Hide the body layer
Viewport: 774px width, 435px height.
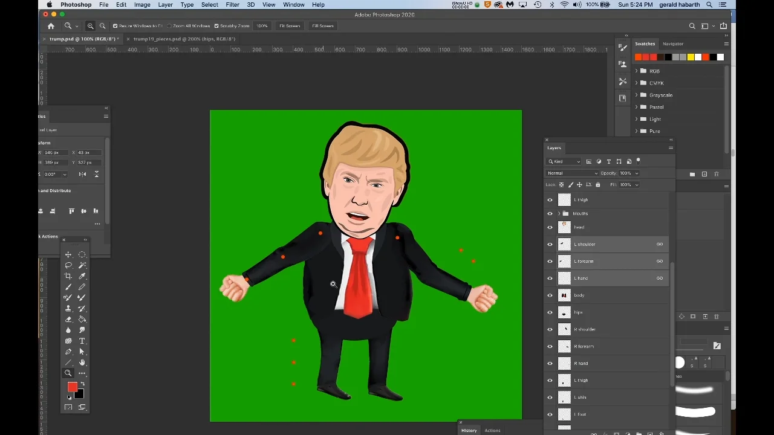coord(550,295)
